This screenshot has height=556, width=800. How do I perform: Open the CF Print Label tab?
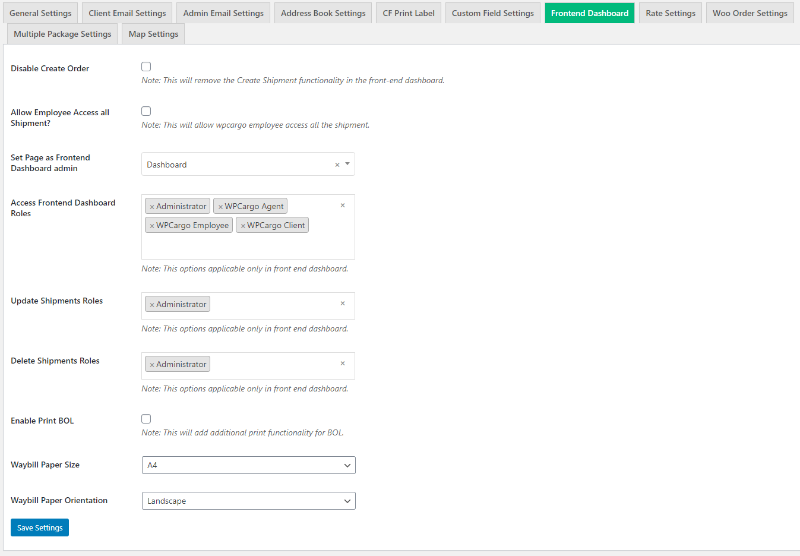[409, 13]
